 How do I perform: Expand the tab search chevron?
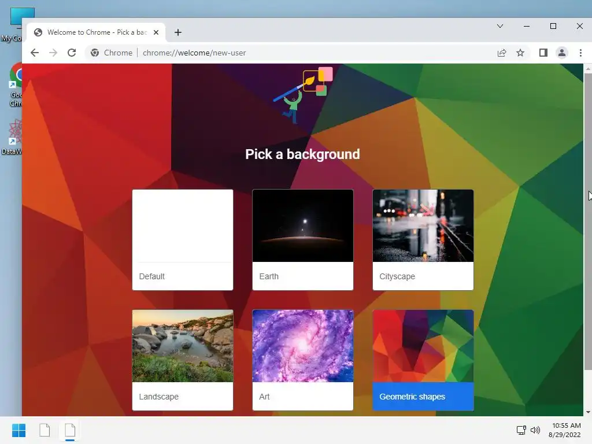point(500,26)
